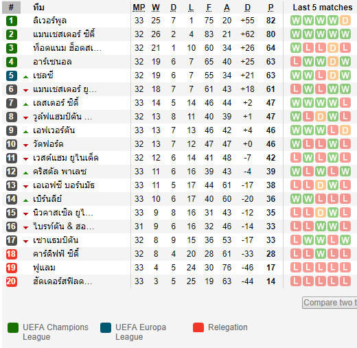
Task: Click the gray rank 10 badge
Action: click(11, 144)
